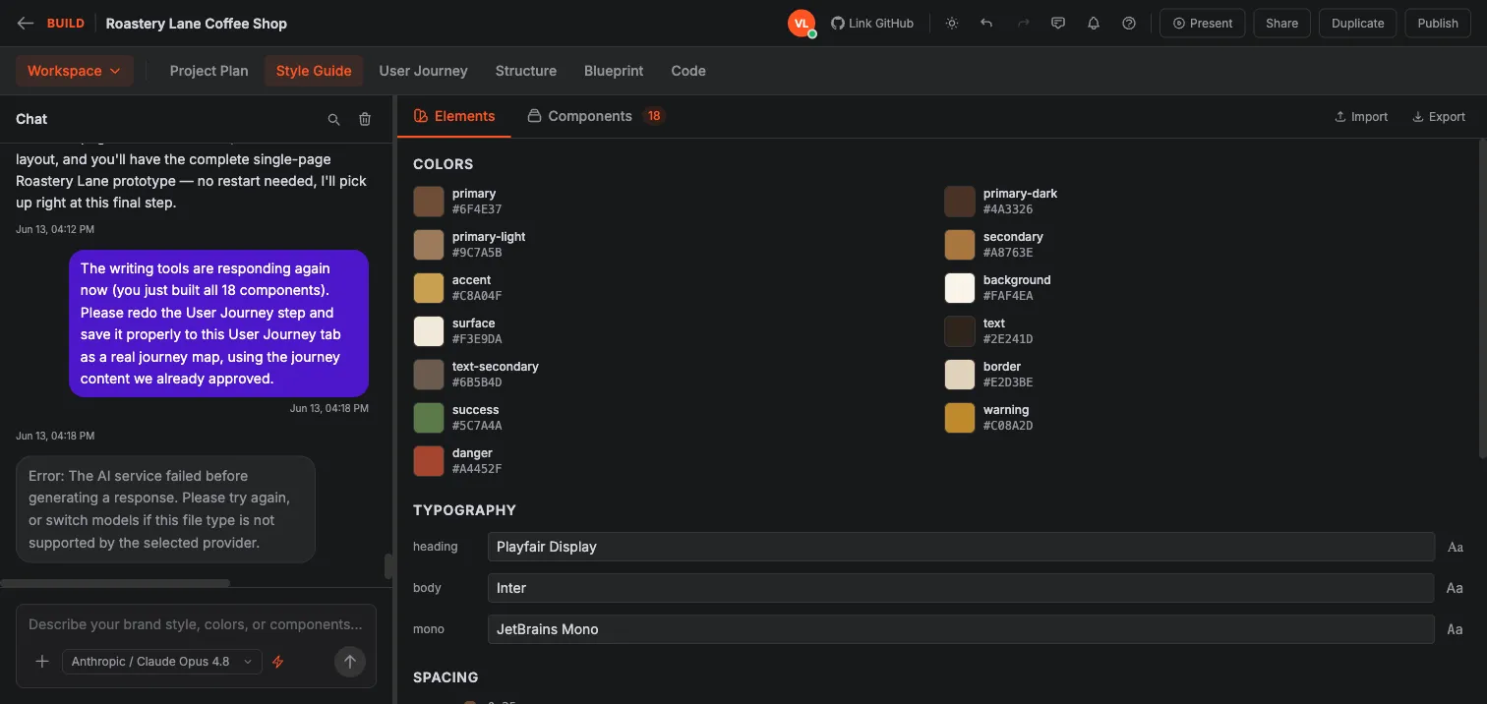The height and width of the screenshot is (704, 1487).
Task: Open the Workspace dropdown
Action: [x=74, y=71]
